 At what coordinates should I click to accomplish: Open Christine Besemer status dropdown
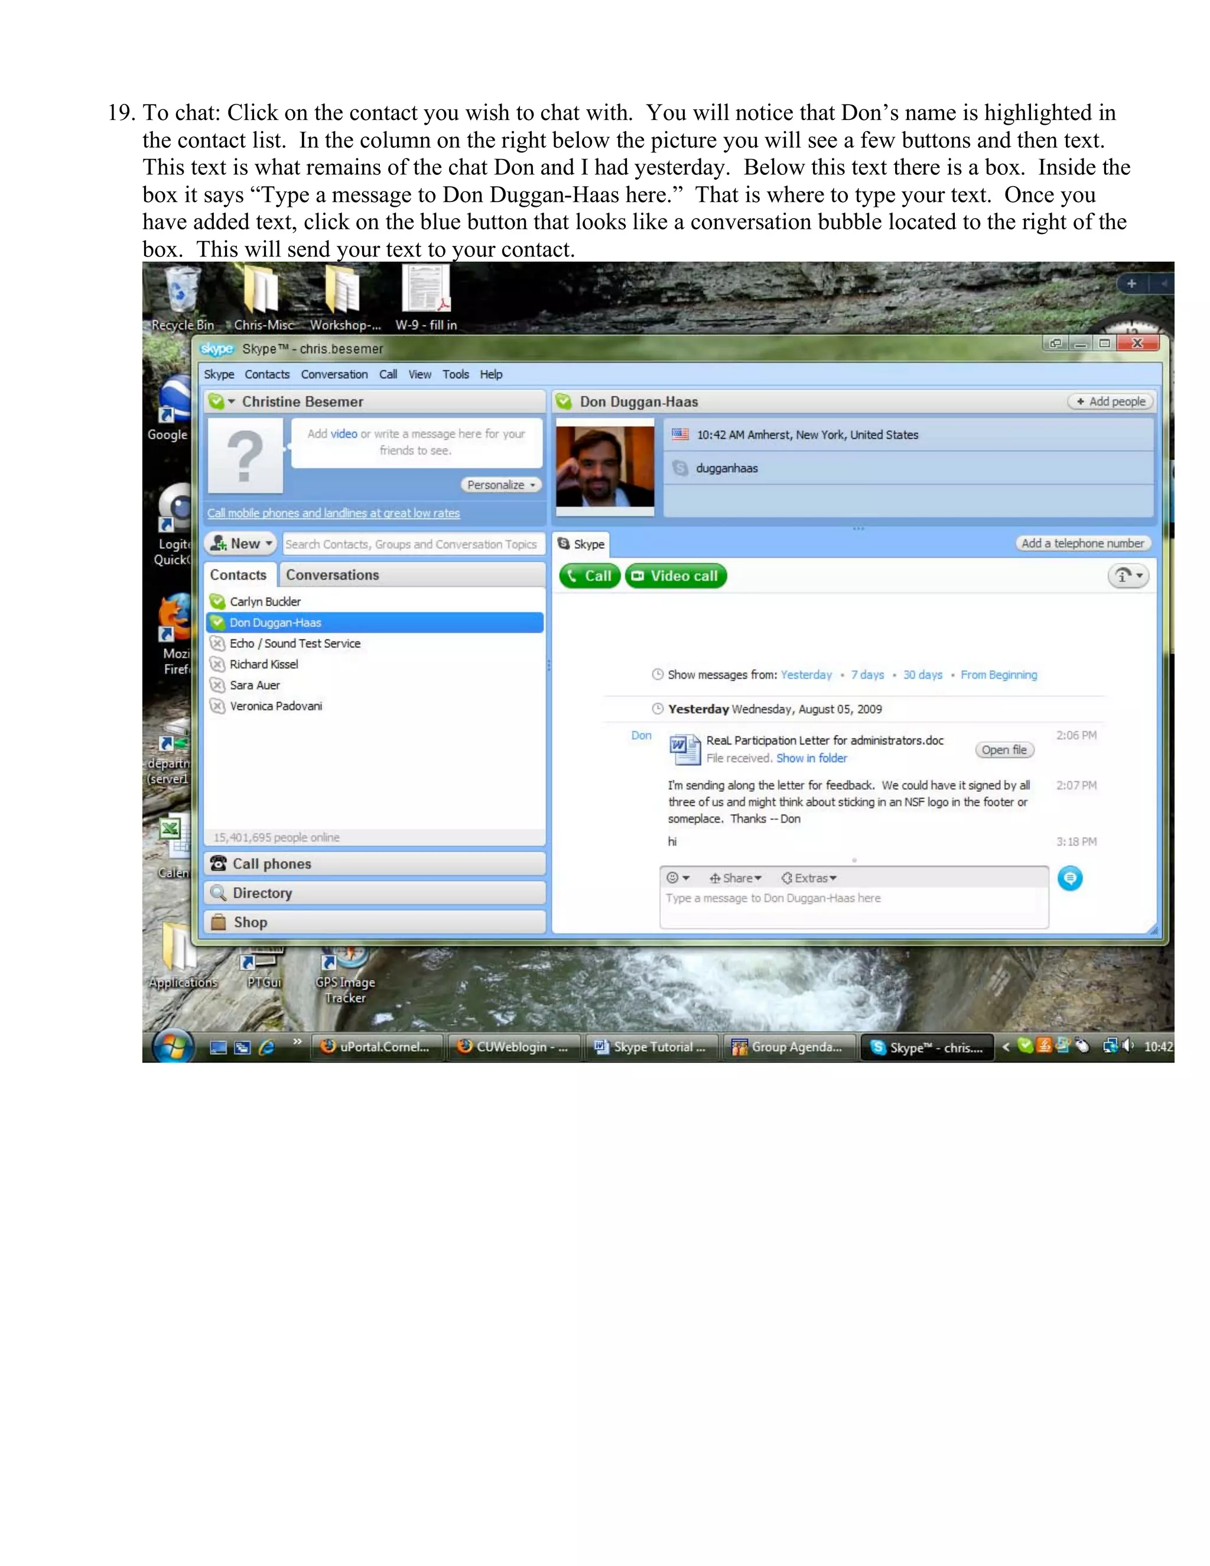point(222,401)
